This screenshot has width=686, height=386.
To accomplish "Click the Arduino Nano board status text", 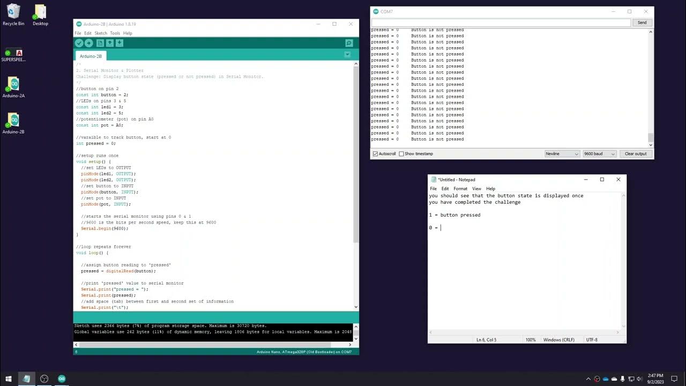I will pos(304,352).
